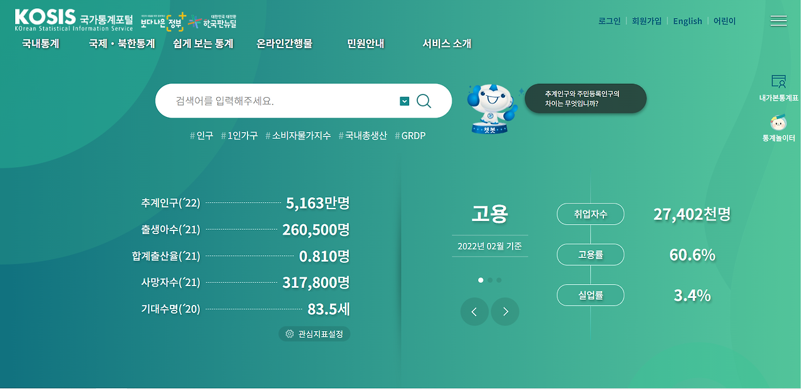
Task: Click the 회원가입 link
Action: 647,21
